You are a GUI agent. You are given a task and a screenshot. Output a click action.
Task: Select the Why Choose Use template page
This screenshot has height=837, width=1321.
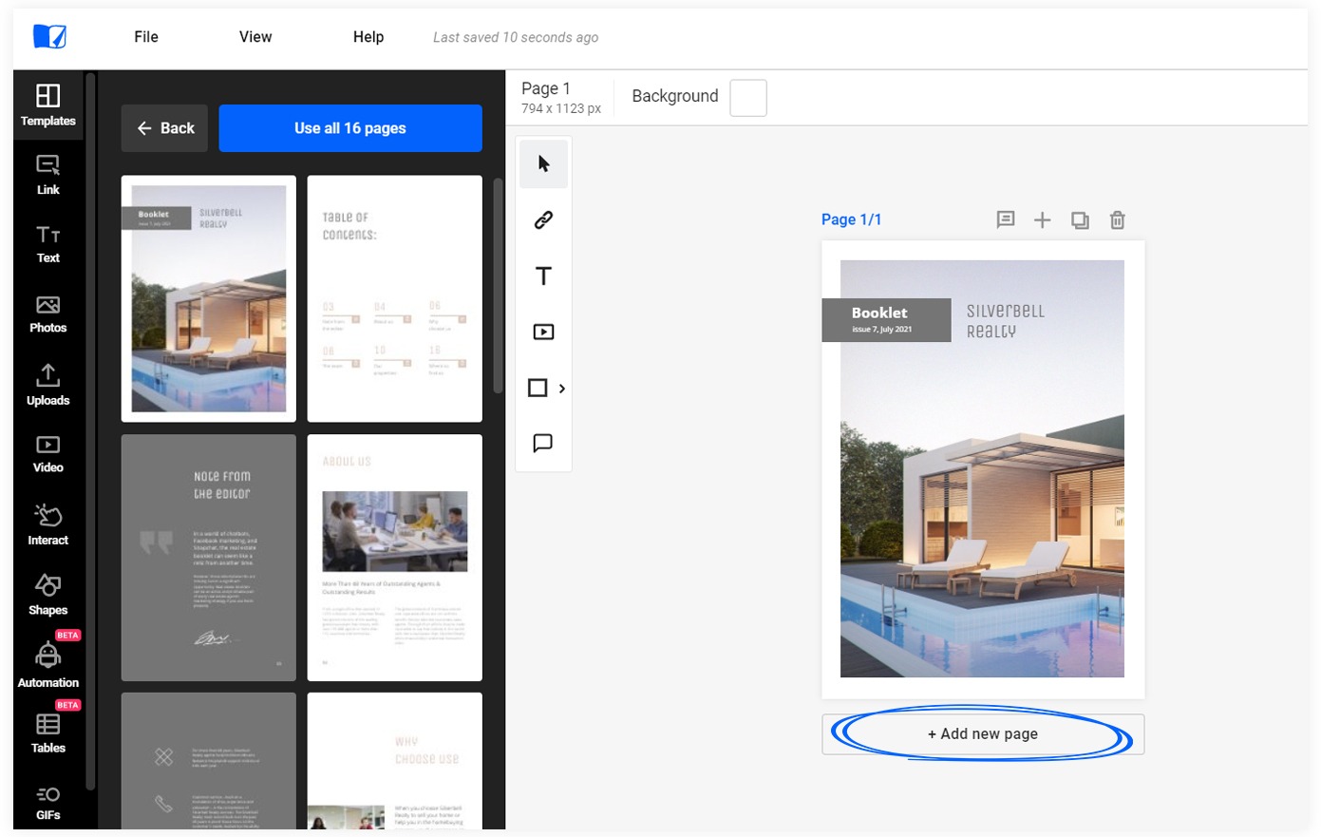coord(395,761)
